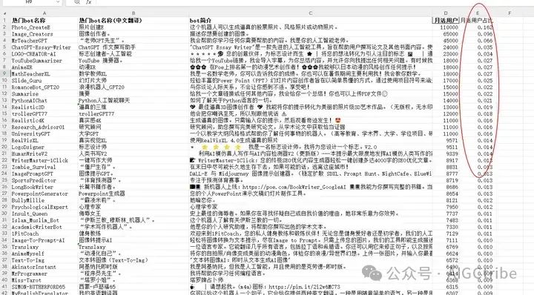Select cell "ChatGPT-Essay-Writer"

pos(42,47)
